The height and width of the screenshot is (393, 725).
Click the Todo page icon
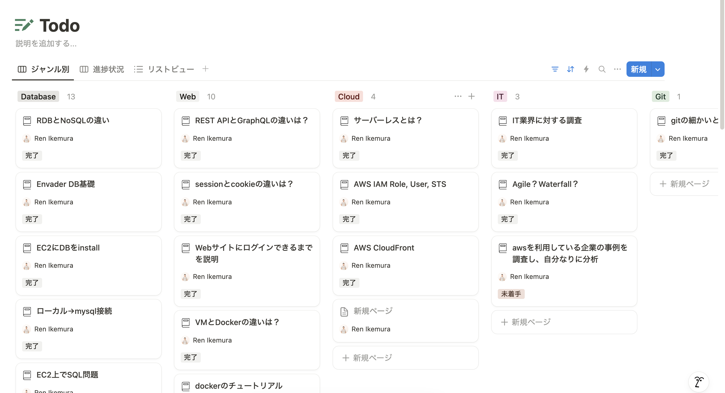[x=24, y=25]
